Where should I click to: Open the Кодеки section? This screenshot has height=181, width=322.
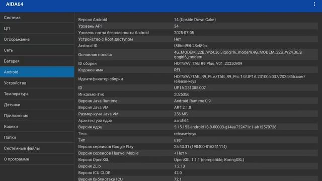click(x=37, y=126)
